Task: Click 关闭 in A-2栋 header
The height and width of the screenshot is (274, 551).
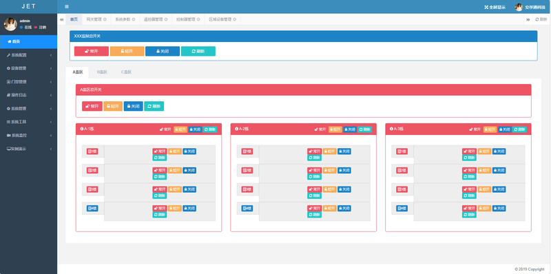Action: click(350, 129)
